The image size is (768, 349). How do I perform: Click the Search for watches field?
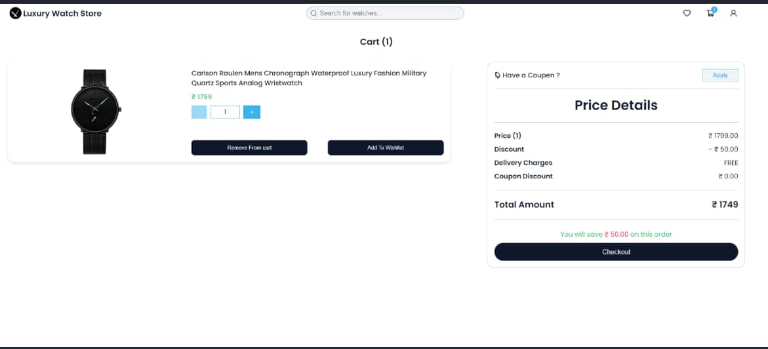click(x=387, y=13)
